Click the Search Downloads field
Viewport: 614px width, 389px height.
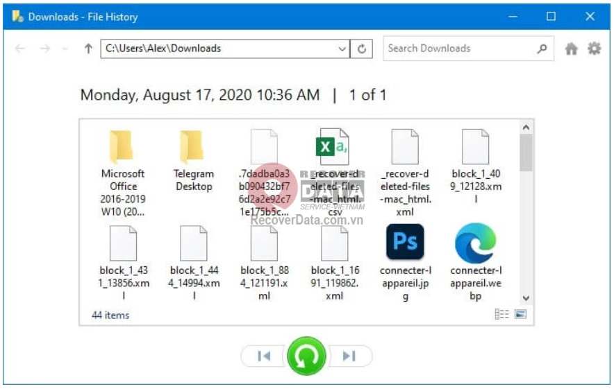[468, 49]
